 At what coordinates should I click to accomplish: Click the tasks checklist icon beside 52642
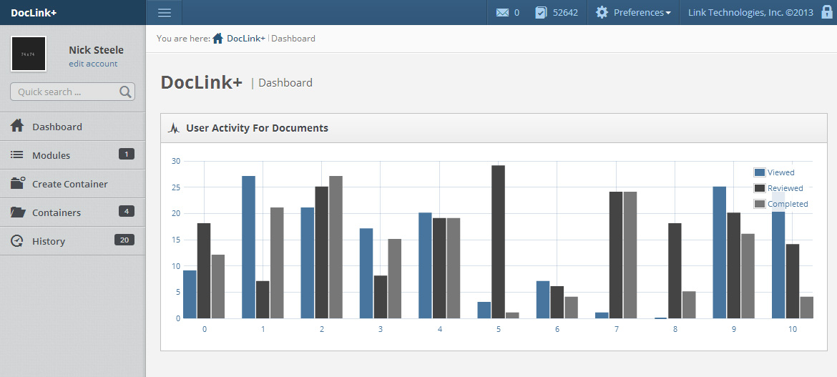click(x=541, y=12)
